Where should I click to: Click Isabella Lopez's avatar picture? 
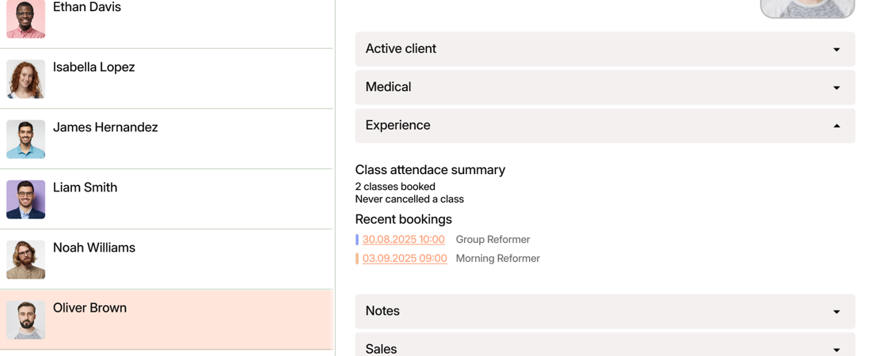click(x=25, y=79)
